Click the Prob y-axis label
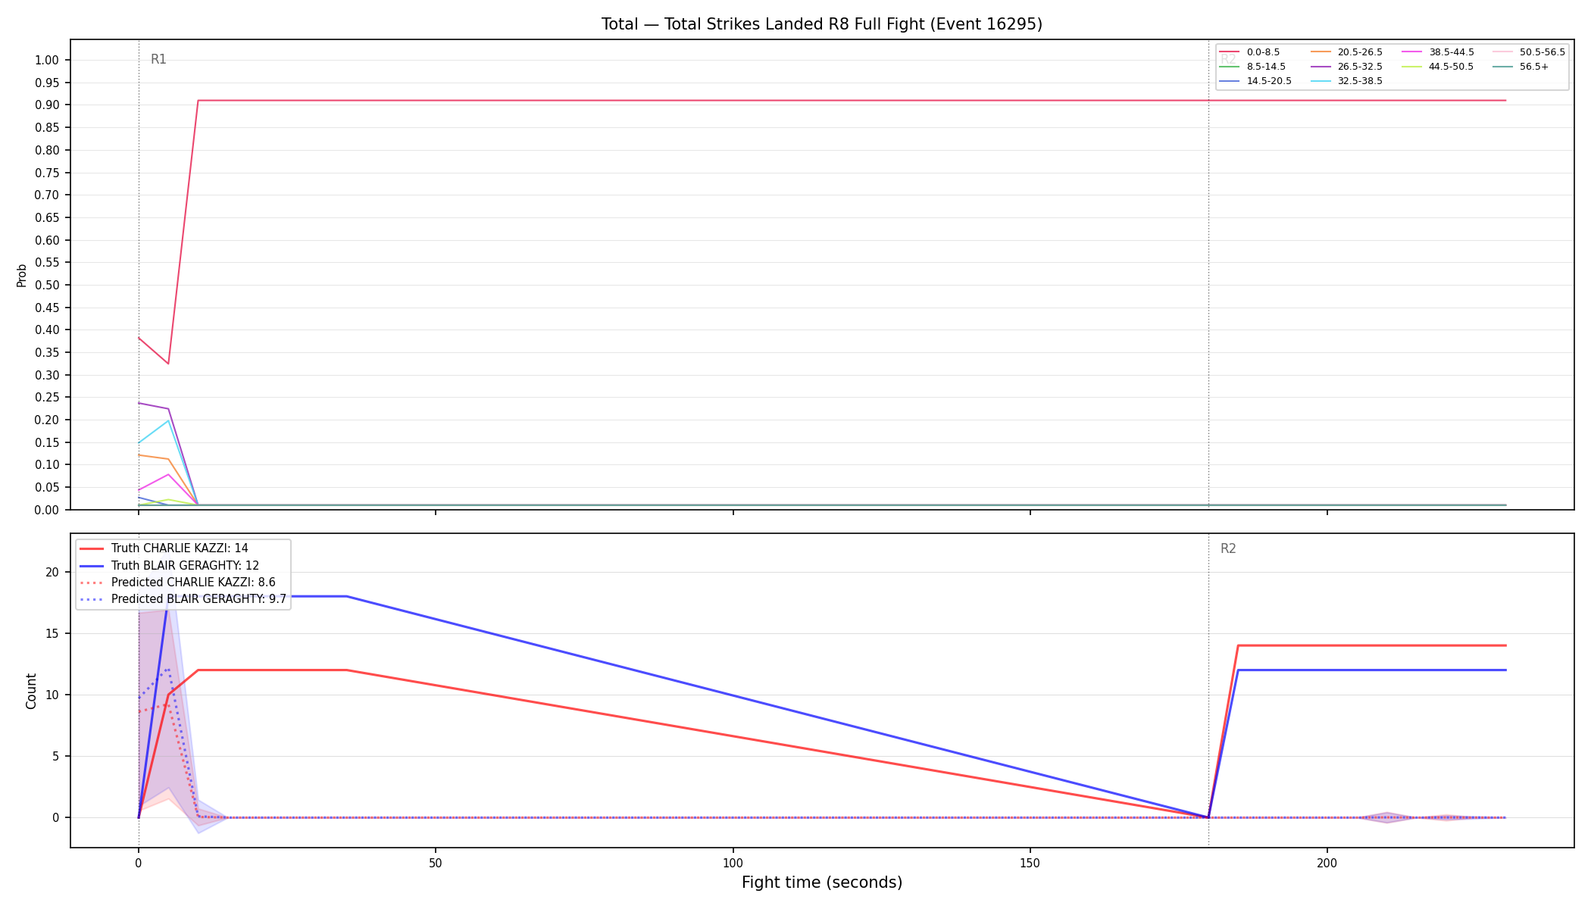The image size is (1591, 909). tap(22, 275)
